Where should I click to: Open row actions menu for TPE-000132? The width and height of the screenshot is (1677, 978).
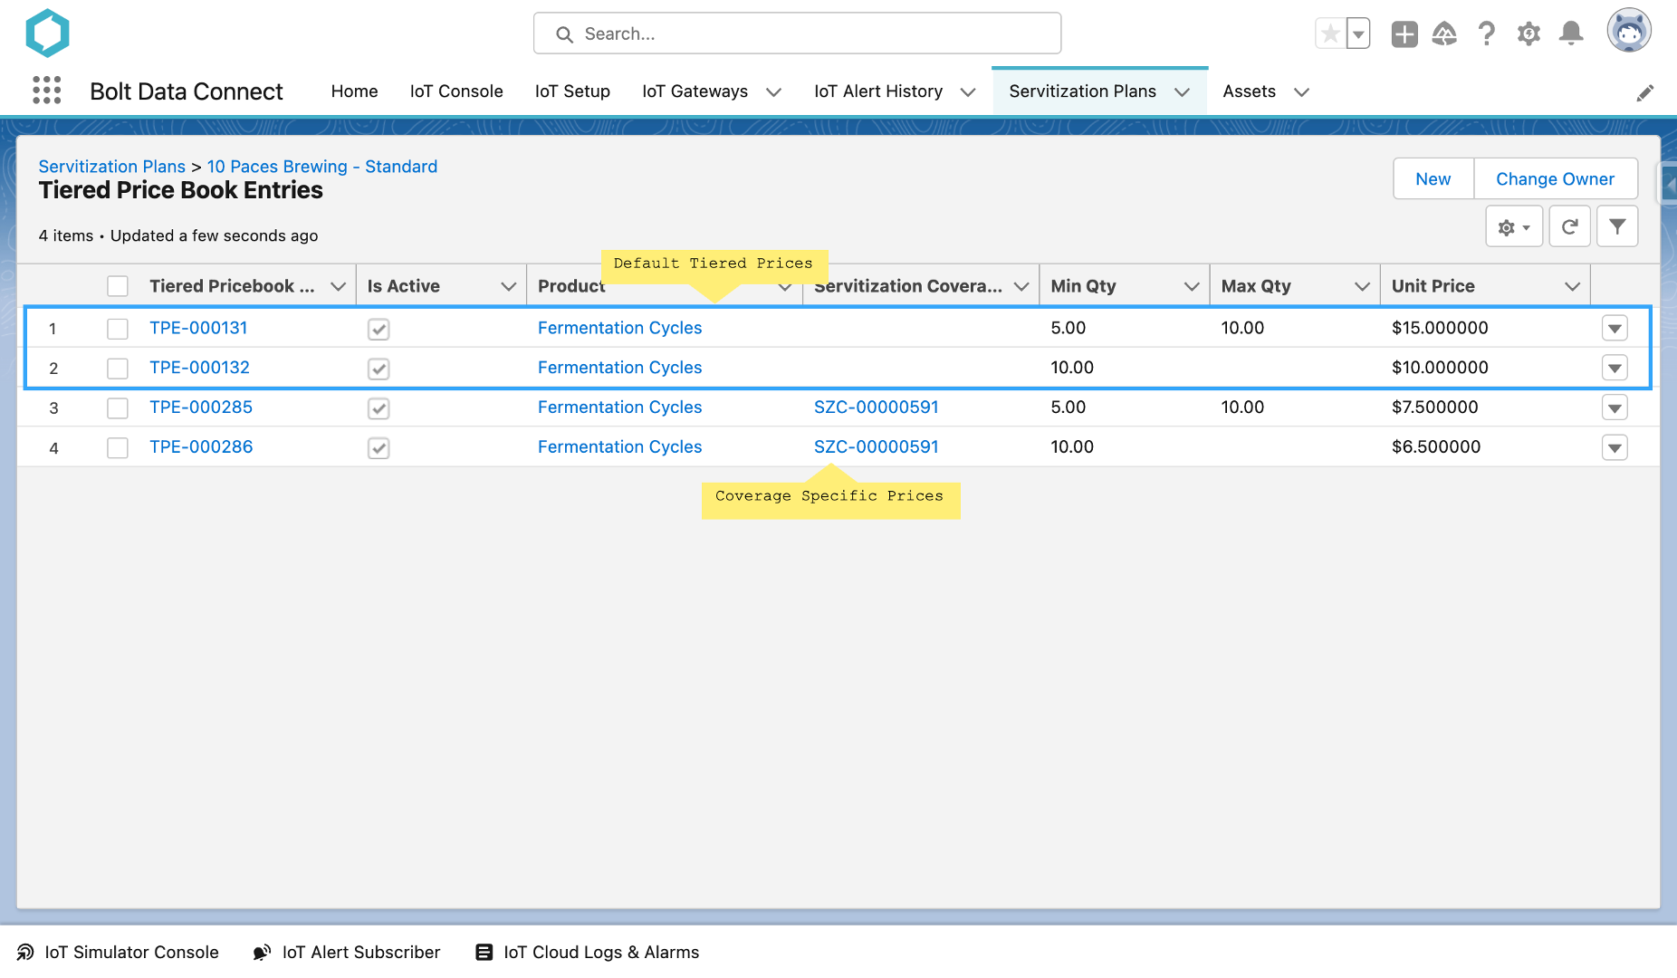(x=1615, y=369)
